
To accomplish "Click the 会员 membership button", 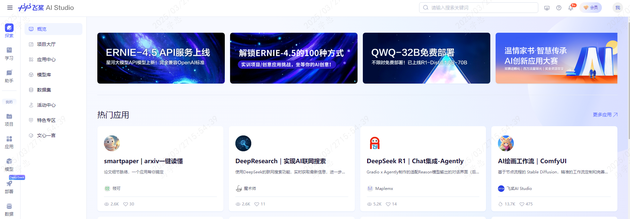I will point(591,8).
